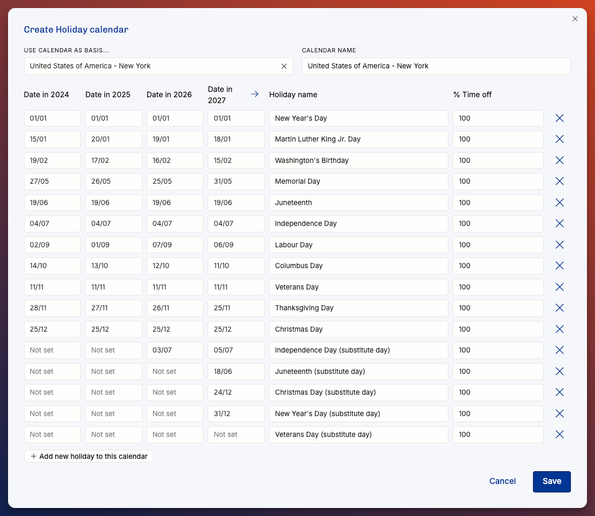Click the 2027 Not set field for Veterans Day substitute
This screenshot has height=516, width=595.
[x=236, y=435]
